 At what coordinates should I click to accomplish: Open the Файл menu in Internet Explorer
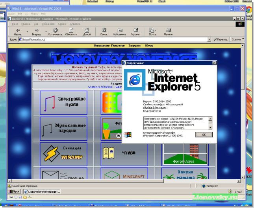(14, 24)
